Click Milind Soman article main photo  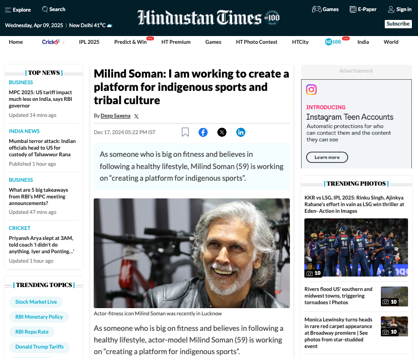click(x=192, y=253)
